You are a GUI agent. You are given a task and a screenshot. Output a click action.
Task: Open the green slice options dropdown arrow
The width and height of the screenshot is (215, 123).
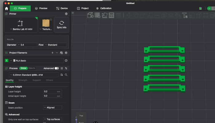pos(209,8)
